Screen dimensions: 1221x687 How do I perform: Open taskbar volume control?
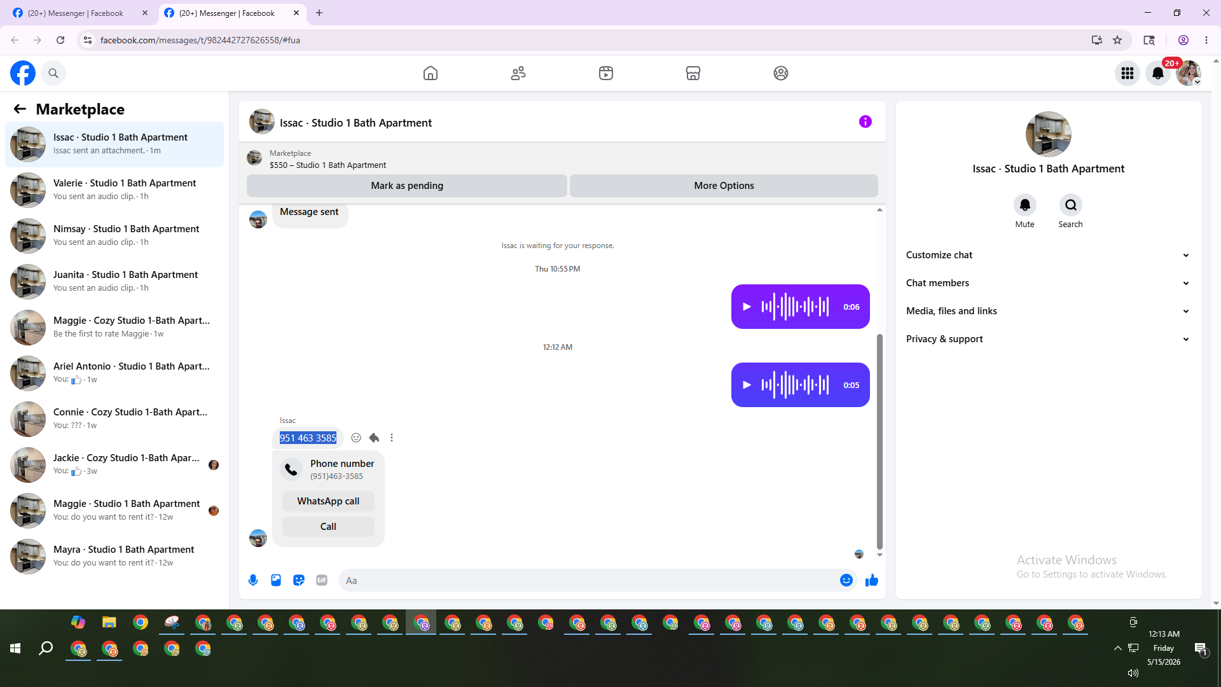(x=1133, y=673)
